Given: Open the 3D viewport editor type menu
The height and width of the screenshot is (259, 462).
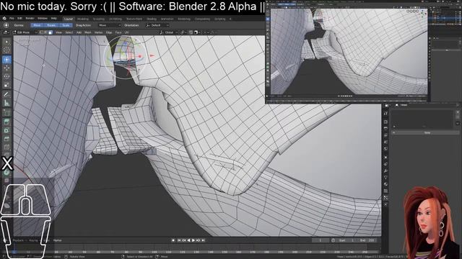Looking at the screenshot, I should pyautogui.click(x=6, y=32).
